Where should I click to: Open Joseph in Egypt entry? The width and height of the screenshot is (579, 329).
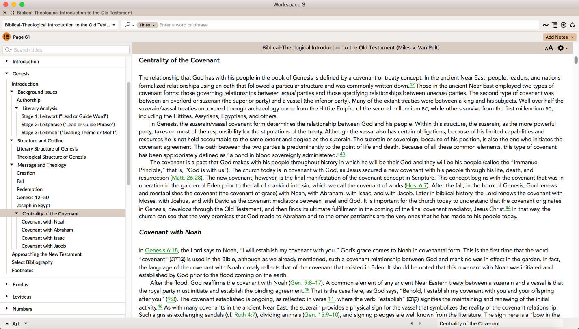(33, 205)
